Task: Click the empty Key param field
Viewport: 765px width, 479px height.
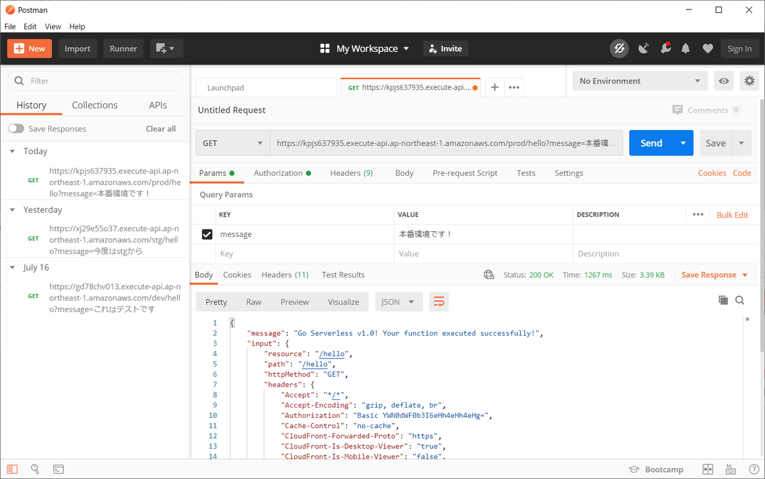Action: 304,254
